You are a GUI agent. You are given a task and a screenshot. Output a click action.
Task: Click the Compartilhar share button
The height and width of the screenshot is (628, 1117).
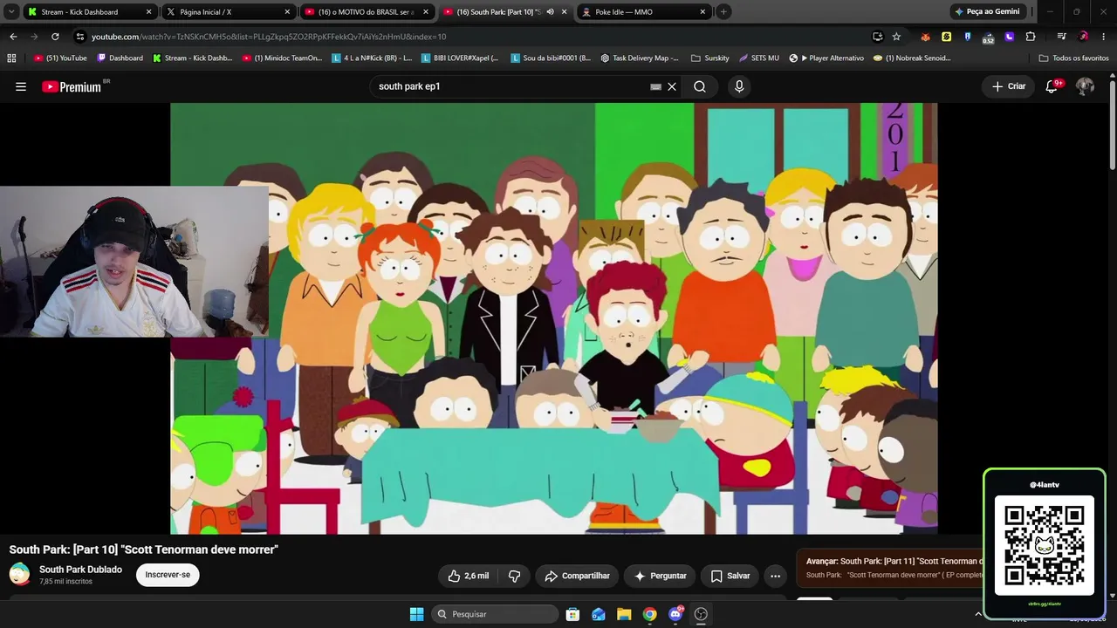(x=577, y=576)
